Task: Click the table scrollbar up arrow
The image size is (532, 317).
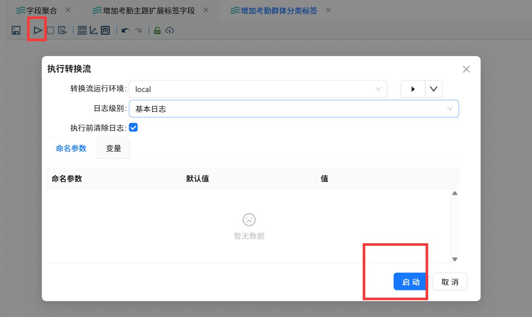Action: click(455, 194)
